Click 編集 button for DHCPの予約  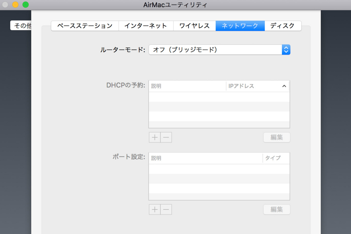277,137
